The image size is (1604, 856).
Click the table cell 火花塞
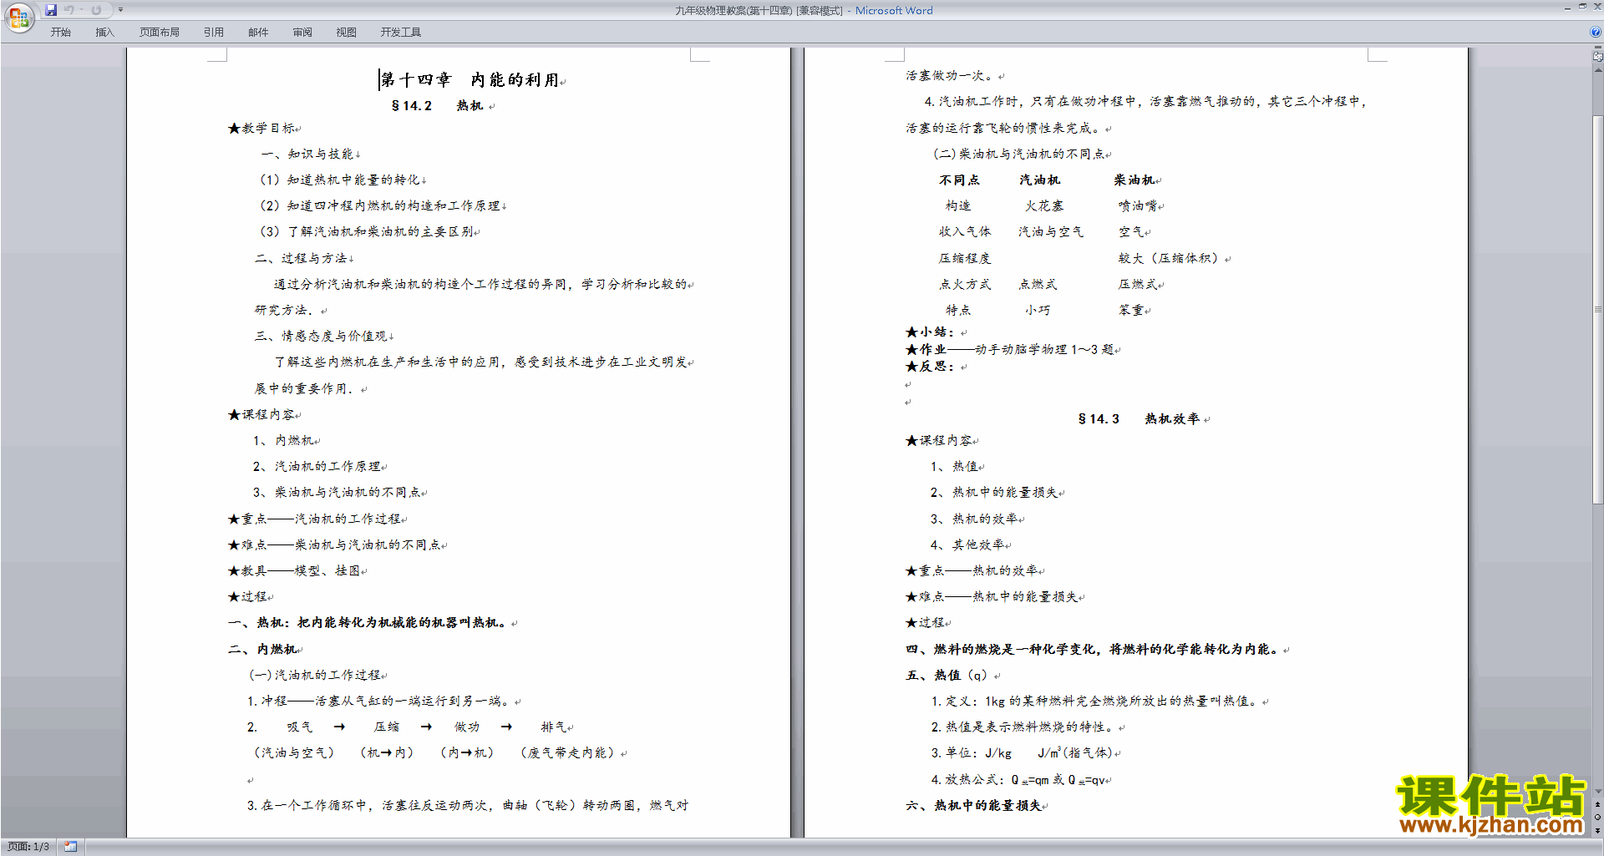1044,205
